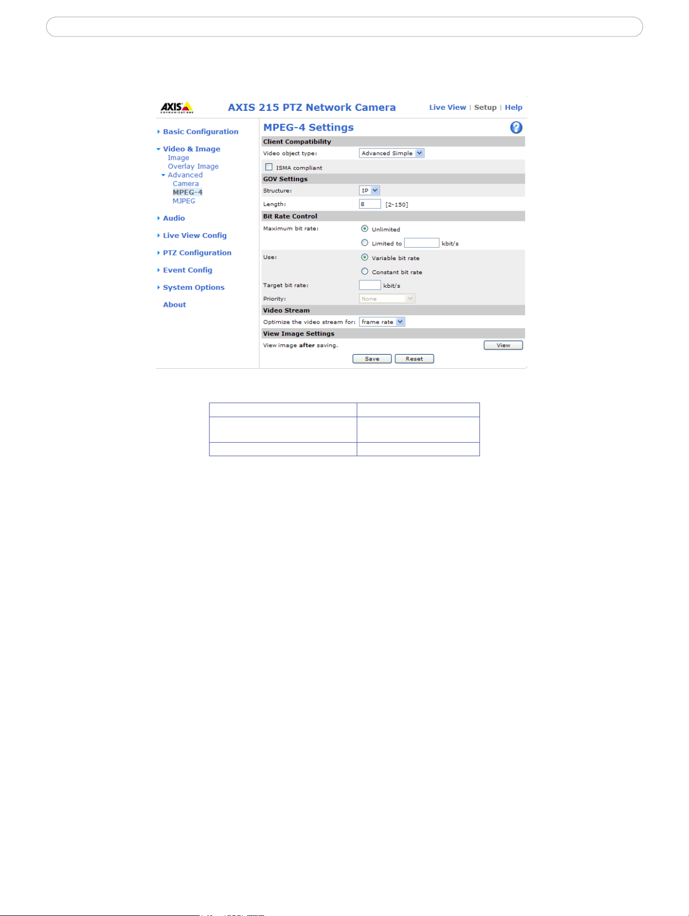
Task: Open the GOV Structure dropdown
Action: [369, 190]
